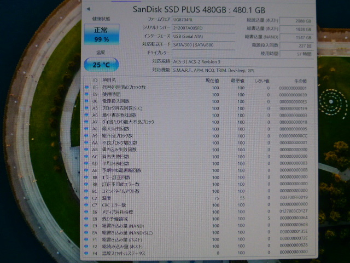
Task: Click status dot icon for attribute EA
Action: (x=86, y=232)
